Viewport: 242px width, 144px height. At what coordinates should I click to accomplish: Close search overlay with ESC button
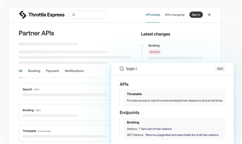(220, 69)
